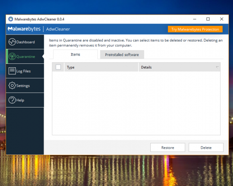Open the Settings gear icon

[x=12, y=86]
